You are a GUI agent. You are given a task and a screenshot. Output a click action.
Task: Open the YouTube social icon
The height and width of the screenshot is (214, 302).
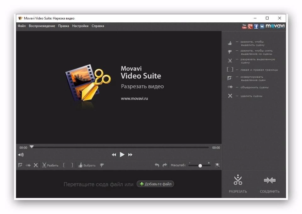coord(244,26)
